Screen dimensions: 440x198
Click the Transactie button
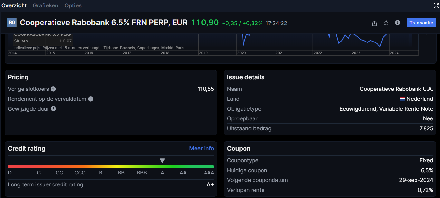click(x=421, y=23)
